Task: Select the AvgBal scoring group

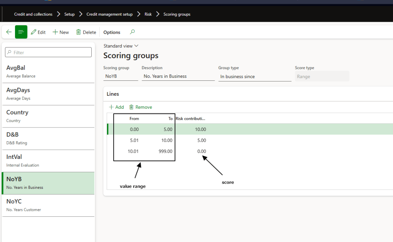Action: 48,72
